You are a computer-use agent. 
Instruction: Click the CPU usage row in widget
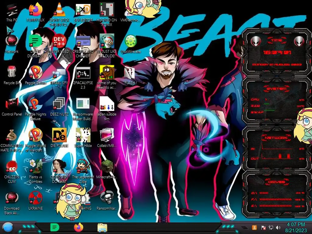point(278,100)
